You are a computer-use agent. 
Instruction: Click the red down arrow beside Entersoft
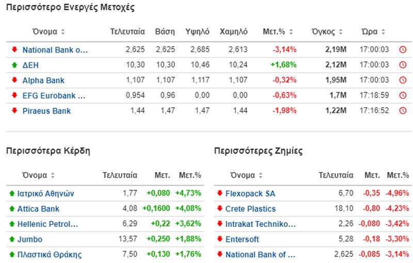[x=220, y=239]
